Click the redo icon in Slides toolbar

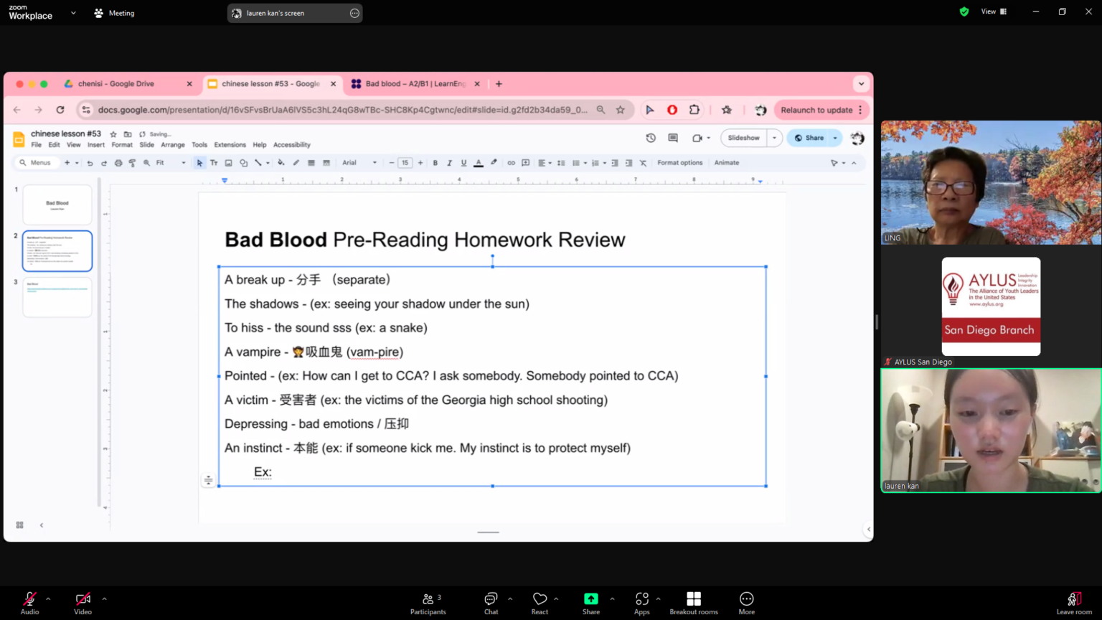point(104,163)
